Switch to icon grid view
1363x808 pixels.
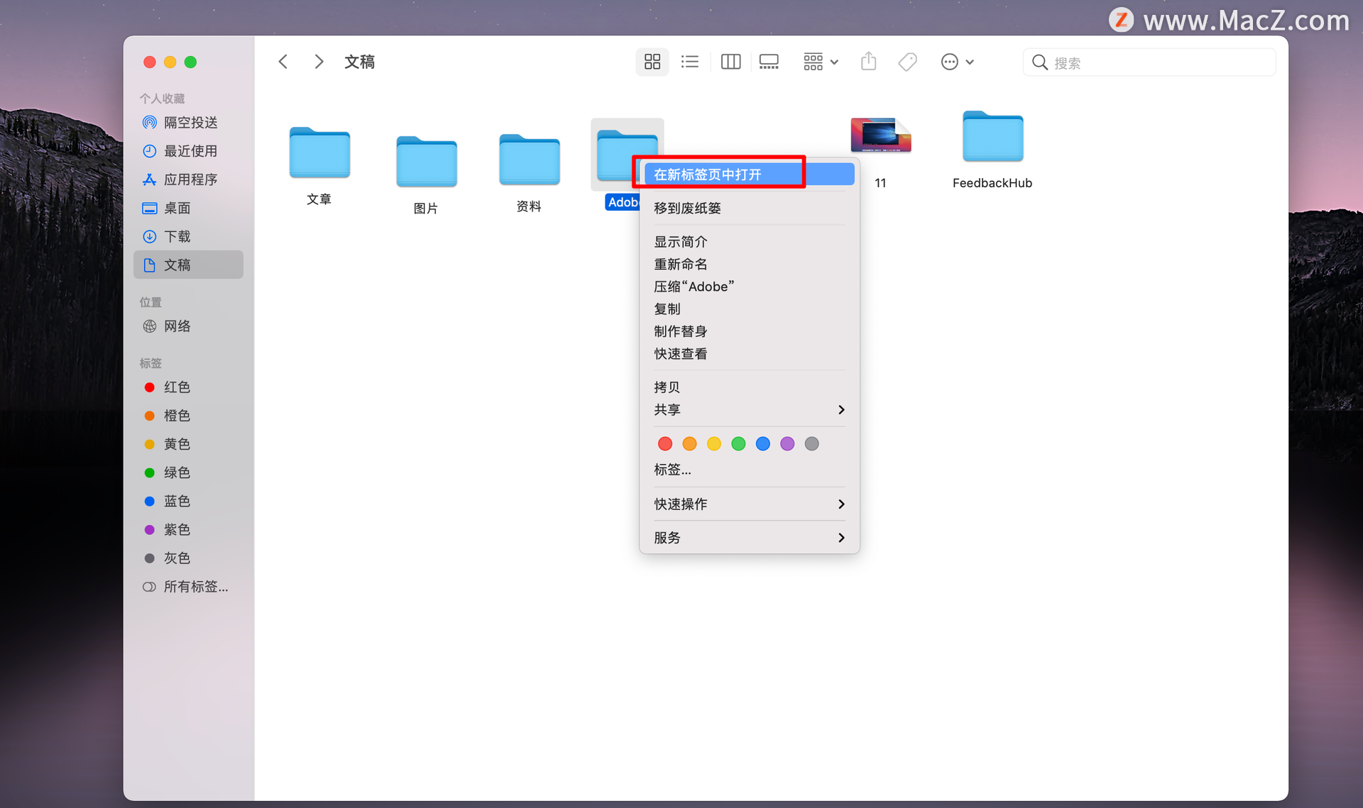652,62
